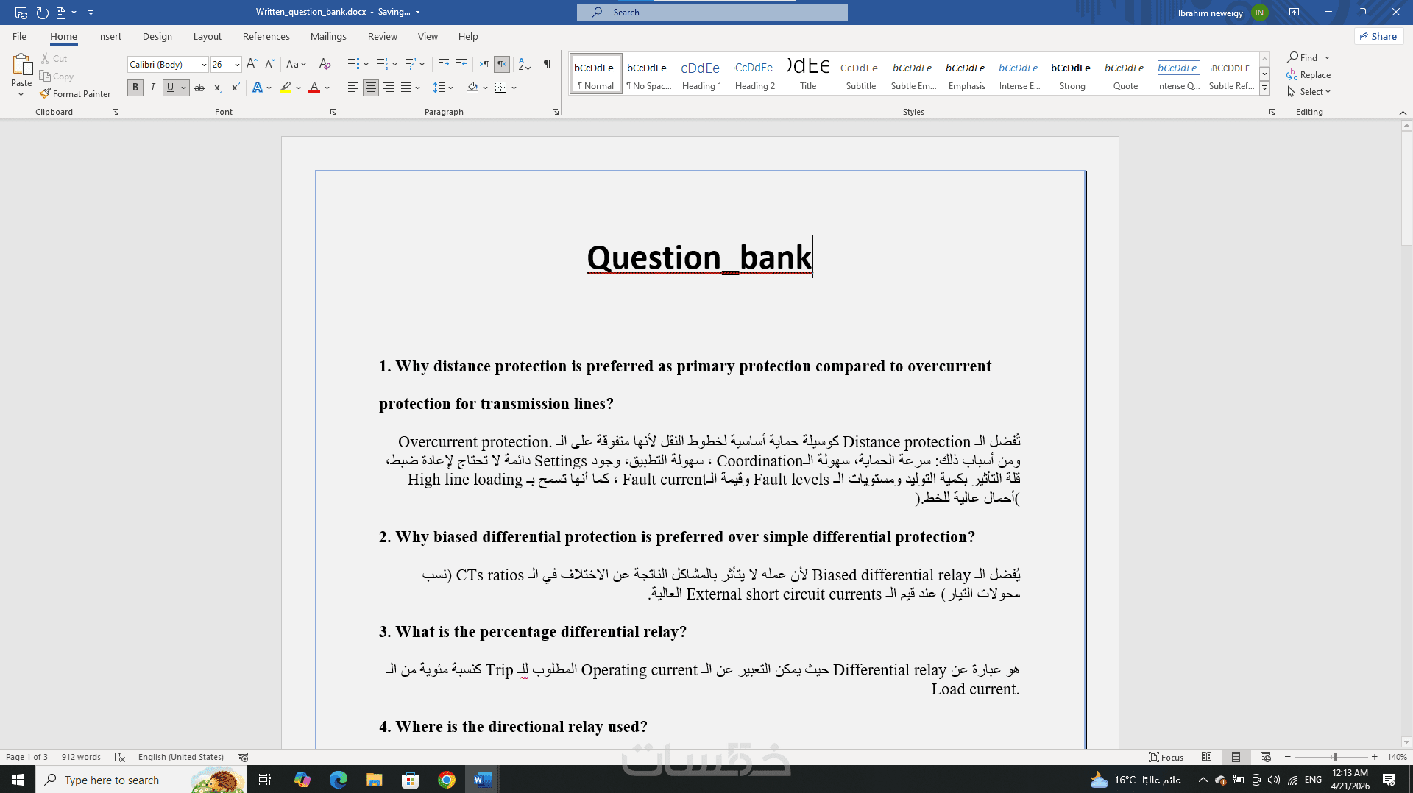Open the Font dialog launcher
This screenshot has height=793, width=1413.
click(x=333, y=112)
